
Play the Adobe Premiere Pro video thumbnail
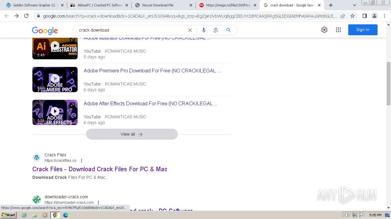pos(55,79)
